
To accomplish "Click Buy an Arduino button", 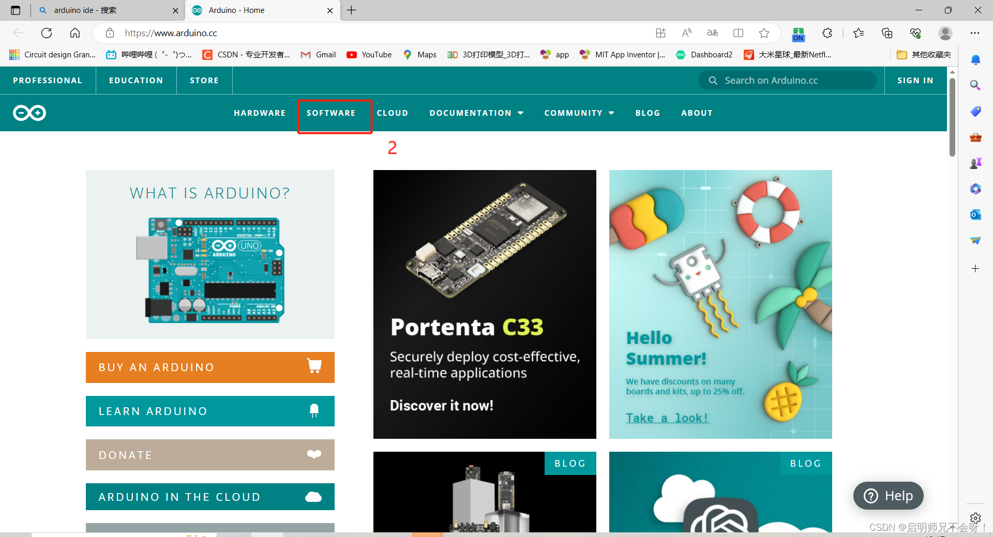I will 210,367.
